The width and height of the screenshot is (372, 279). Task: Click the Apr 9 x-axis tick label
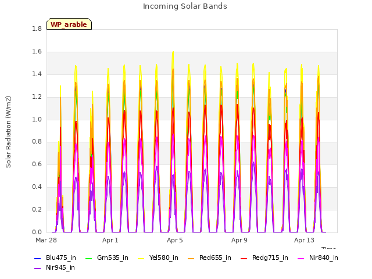pyautogui.click(x=239, y=240)
